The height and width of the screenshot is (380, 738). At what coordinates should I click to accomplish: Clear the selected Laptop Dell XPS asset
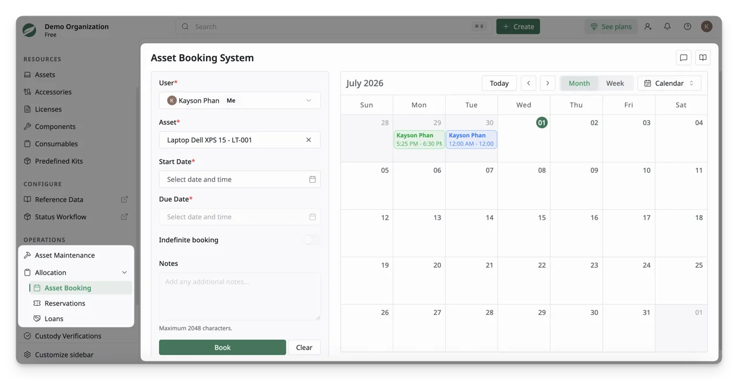[308, 140]
